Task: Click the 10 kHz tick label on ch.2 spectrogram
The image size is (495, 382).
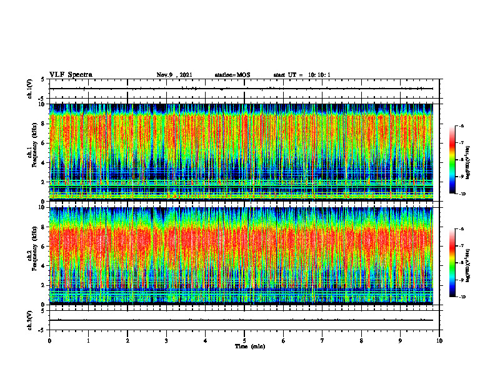Action: pyautogui.click(x=42, y=208)
